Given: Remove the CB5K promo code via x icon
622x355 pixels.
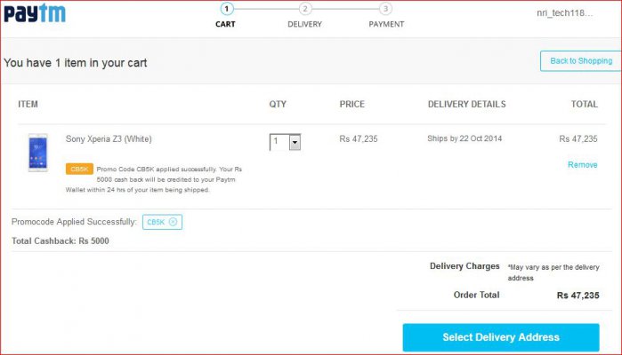Looking at the screenshot, I should (x=173, y=222).
